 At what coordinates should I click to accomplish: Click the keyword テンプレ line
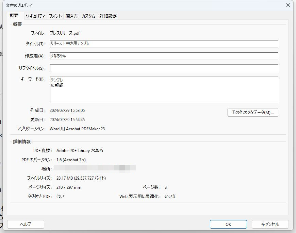point(56,80)
